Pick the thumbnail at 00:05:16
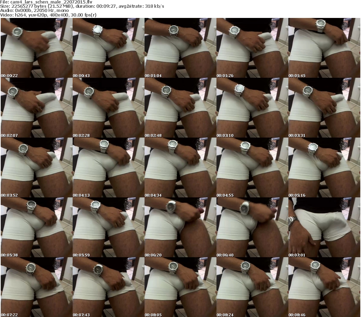The width and height of the screenshot is (361, 317). coord(324,167)
